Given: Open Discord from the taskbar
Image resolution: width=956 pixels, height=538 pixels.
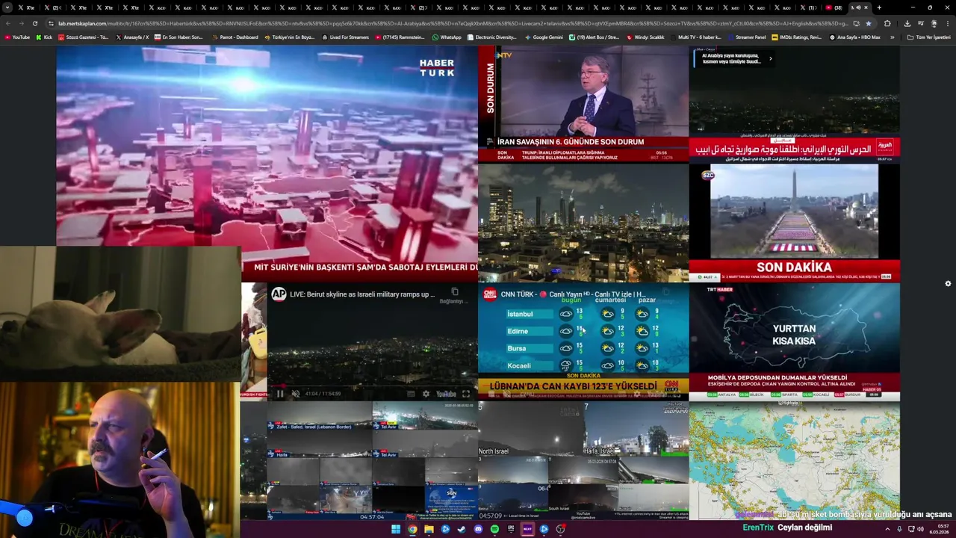Looking at the screenshot, I should click(478, 529).
